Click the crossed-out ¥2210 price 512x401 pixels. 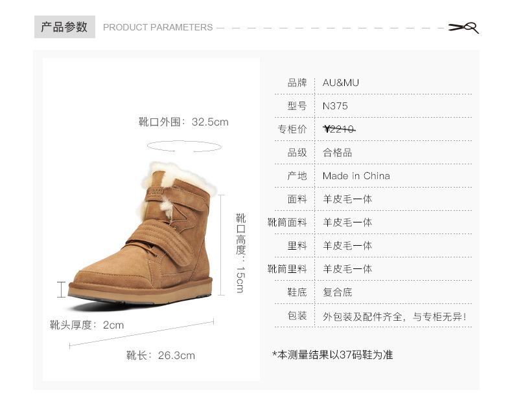coord(339,129)
